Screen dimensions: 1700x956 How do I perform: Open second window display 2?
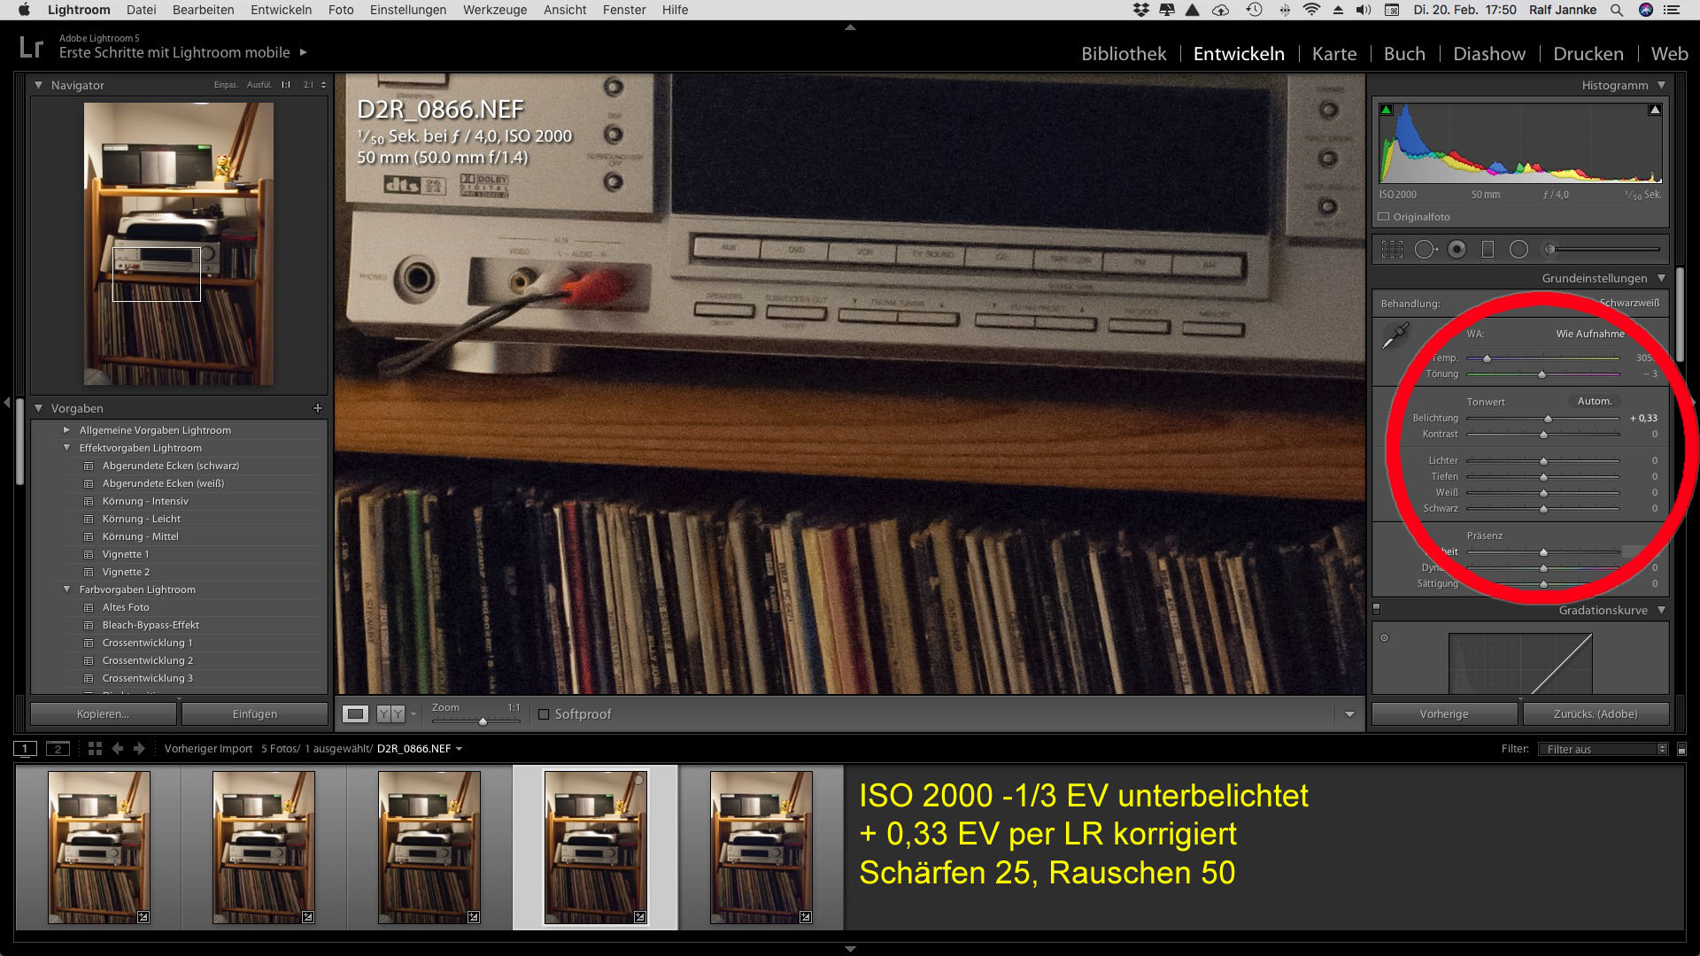pyautogui.click(x=58, y=748)
